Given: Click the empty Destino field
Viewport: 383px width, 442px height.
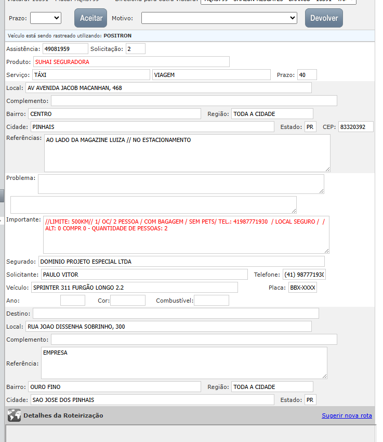Looking at the screenshot, I should (175, 314).
